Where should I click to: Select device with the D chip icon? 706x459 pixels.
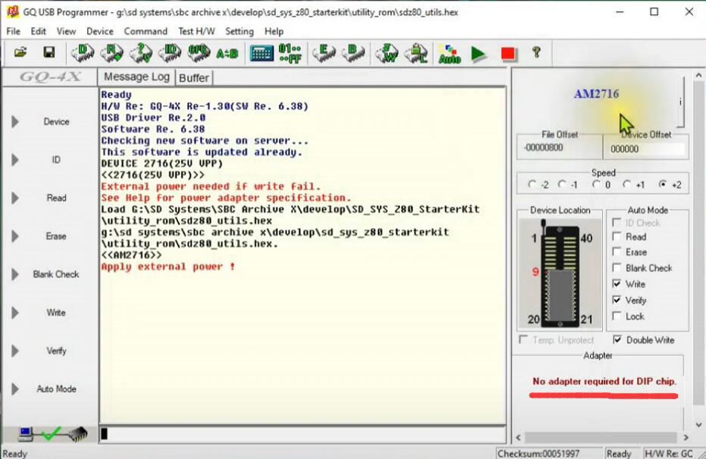(83, 53)
